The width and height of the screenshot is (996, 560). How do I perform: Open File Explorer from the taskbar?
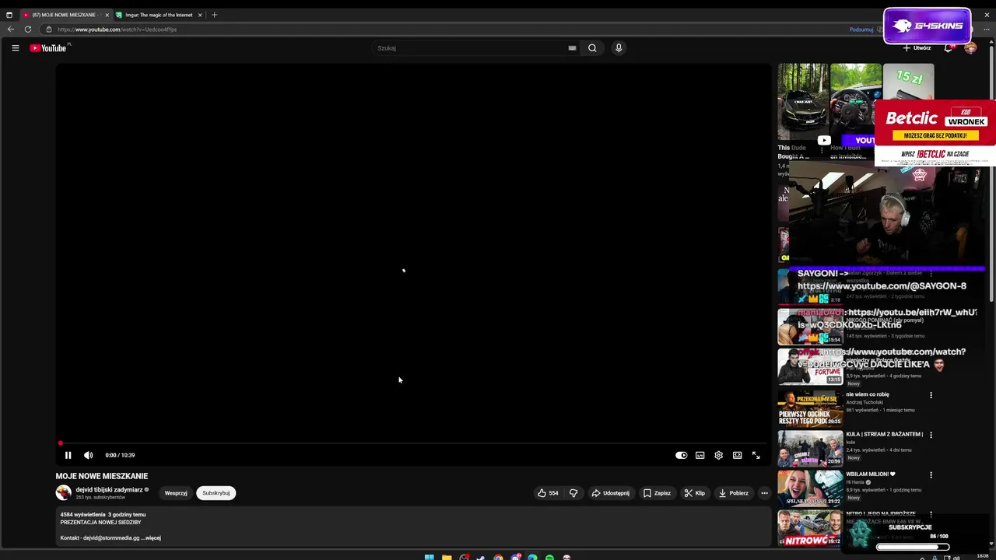[447, 557]
